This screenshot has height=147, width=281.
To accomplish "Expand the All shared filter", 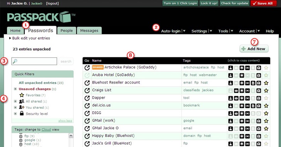I will point(15,101).
